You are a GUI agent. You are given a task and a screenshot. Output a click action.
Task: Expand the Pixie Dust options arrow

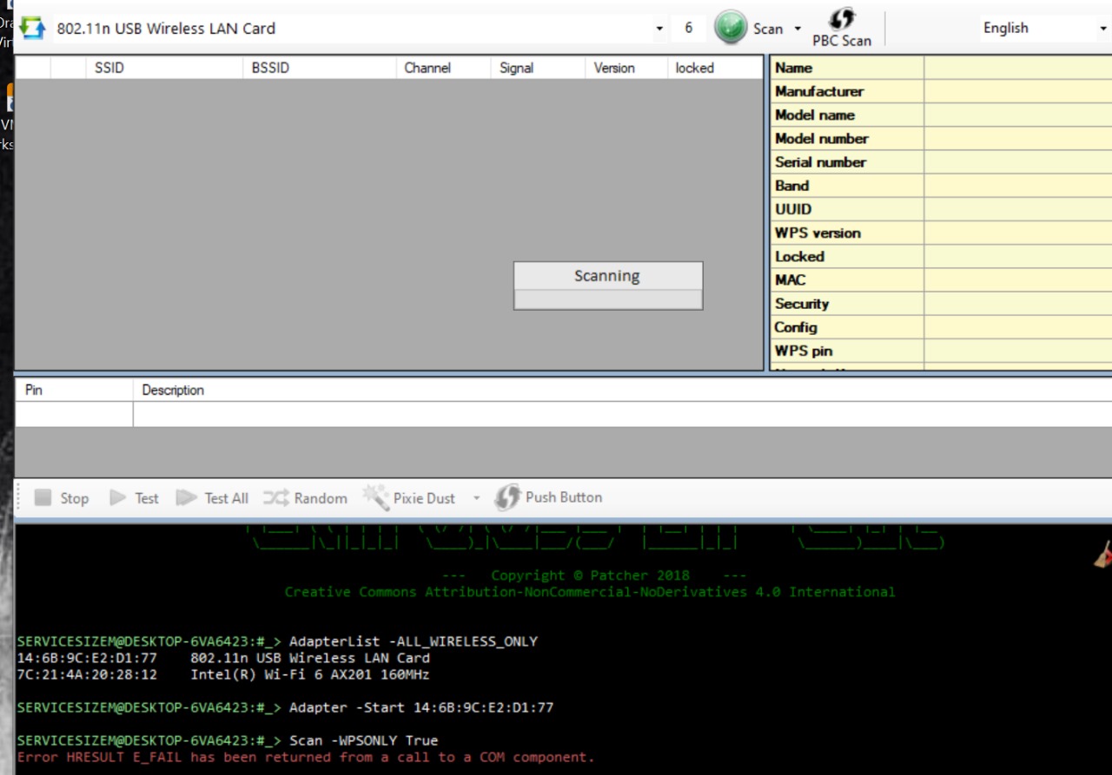476,498
